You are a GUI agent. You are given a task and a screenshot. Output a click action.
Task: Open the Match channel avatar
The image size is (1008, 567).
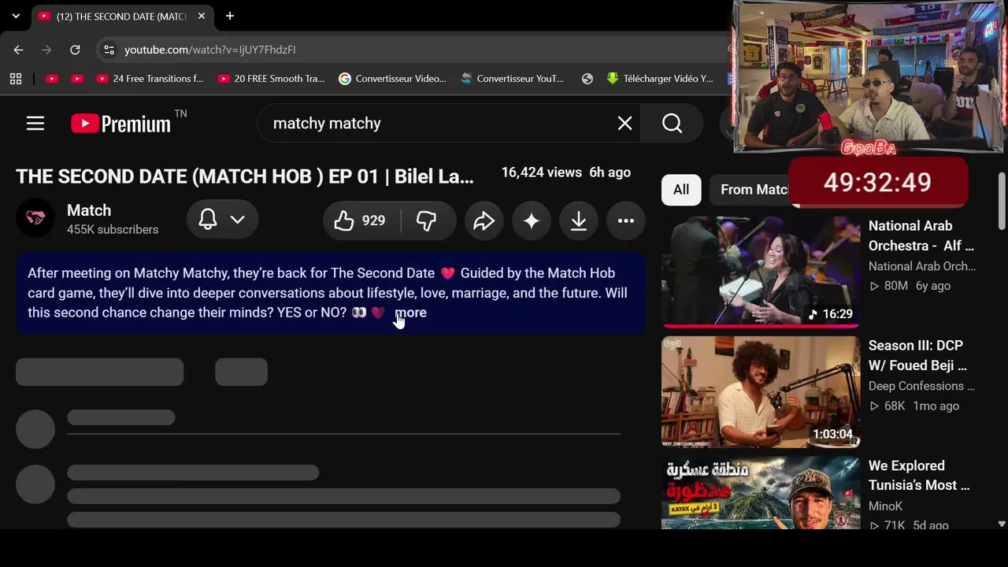35,219
